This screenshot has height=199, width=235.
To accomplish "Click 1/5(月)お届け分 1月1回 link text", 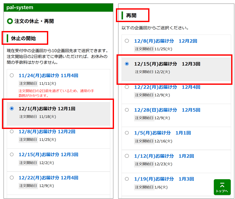I will [x=162, y=133].
